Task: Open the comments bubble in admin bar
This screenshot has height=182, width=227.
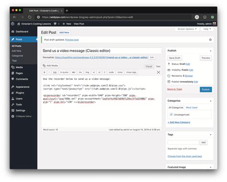Action: click(x=57, y=24)
